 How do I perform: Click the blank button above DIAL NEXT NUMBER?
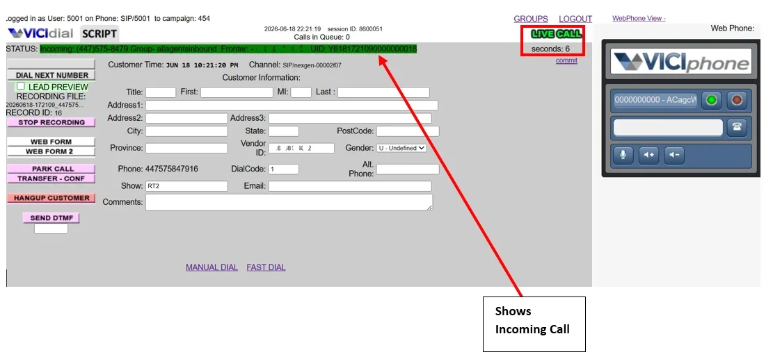point(51,64)
